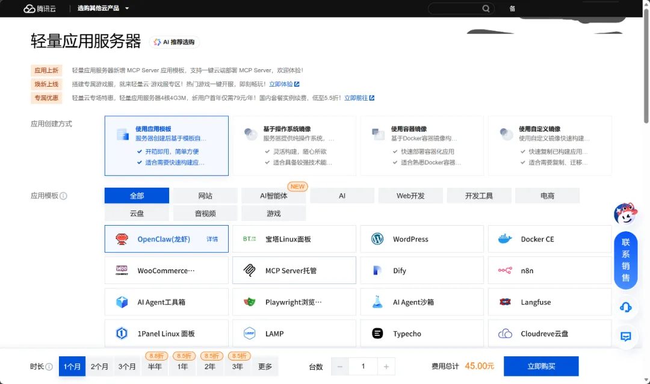This screenshot has height=384, width=650.
Task: Click the 1Panel Linux hexagon icon
Action: click(x=122, y=333)
